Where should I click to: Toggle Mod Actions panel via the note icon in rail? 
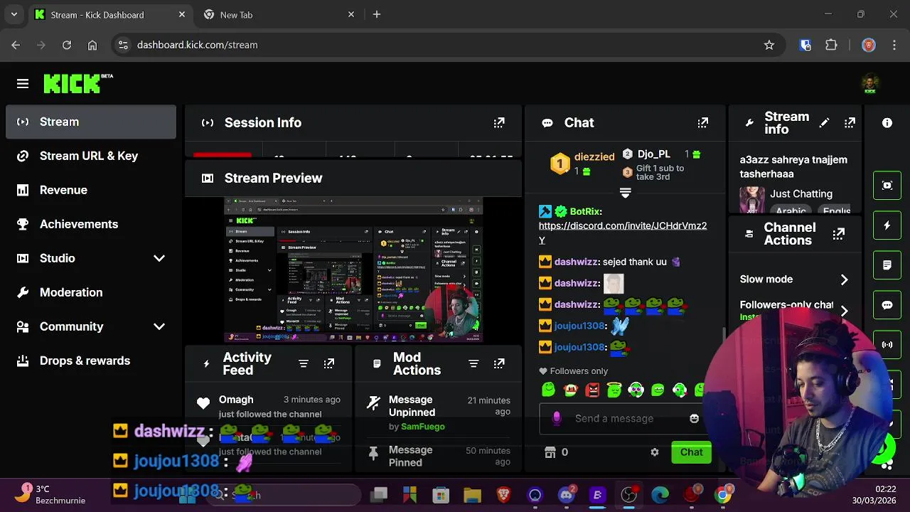click(x=887, y=265)
